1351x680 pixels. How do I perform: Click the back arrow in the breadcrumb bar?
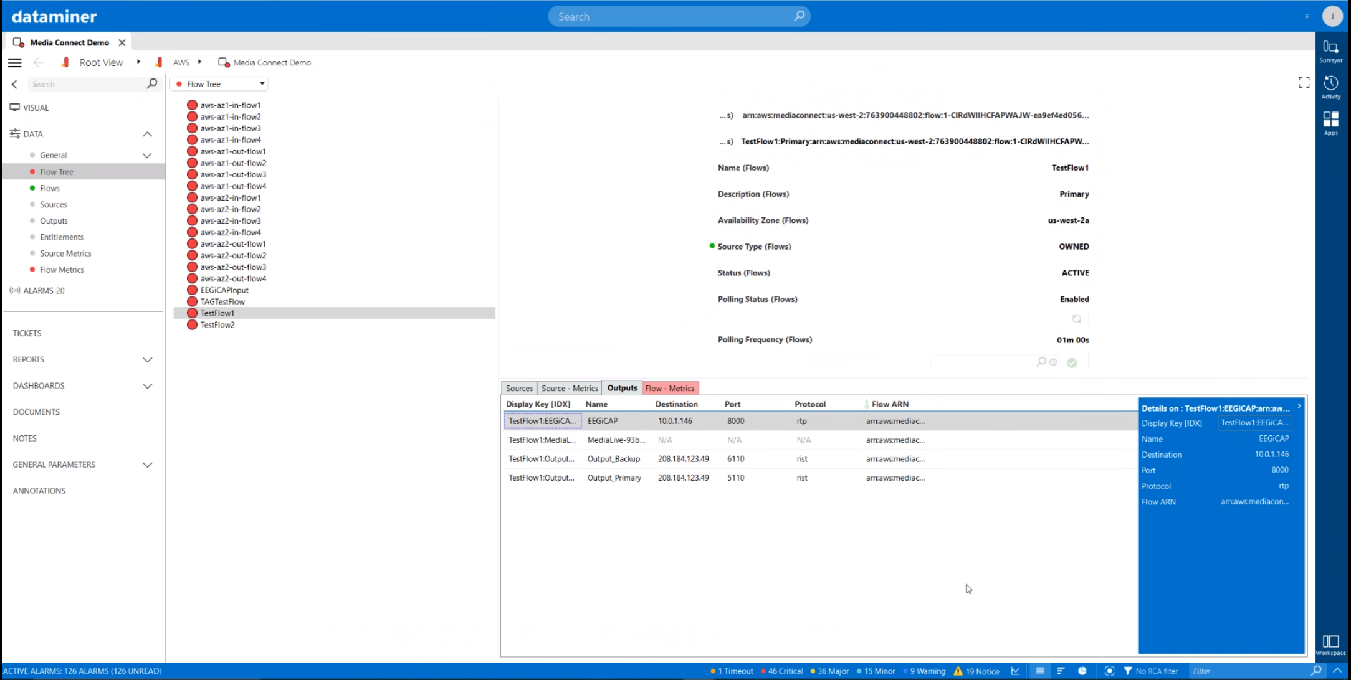point(39,62)
